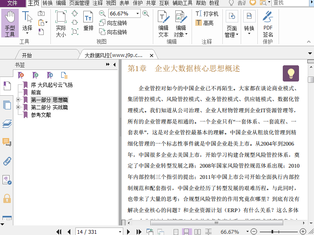Click the bookmark options page icon
314x235 pixels.
click(64, 75)
